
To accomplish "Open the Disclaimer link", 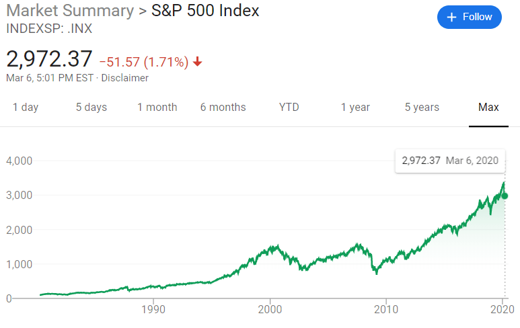I will pyautogui.click(x=125, y=78).
